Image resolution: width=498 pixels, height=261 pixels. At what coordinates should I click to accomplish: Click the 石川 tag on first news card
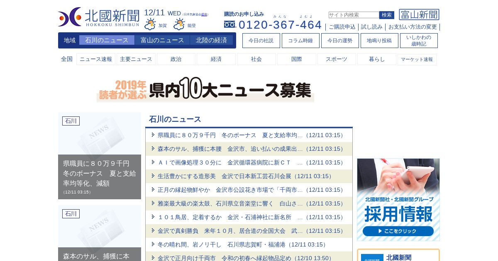(71, 121)
